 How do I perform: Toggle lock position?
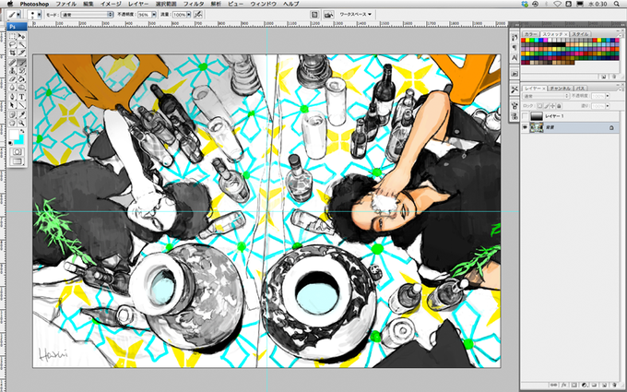point(553,106)
